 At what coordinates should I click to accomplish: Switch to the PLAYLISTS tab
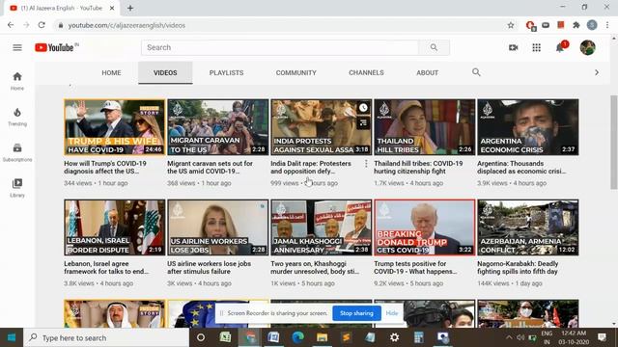coord(226,73)
